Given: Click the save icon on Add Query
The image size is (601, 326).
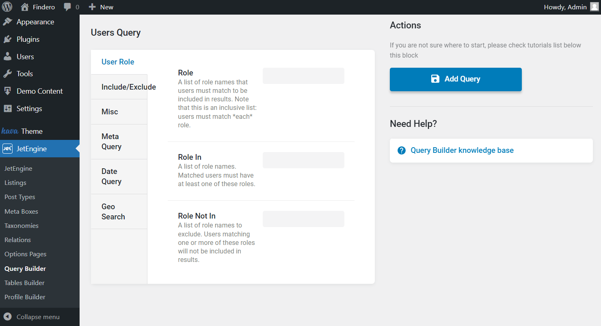Looking at the screenshot, I should pyautogui.click(x=435, y=79).
